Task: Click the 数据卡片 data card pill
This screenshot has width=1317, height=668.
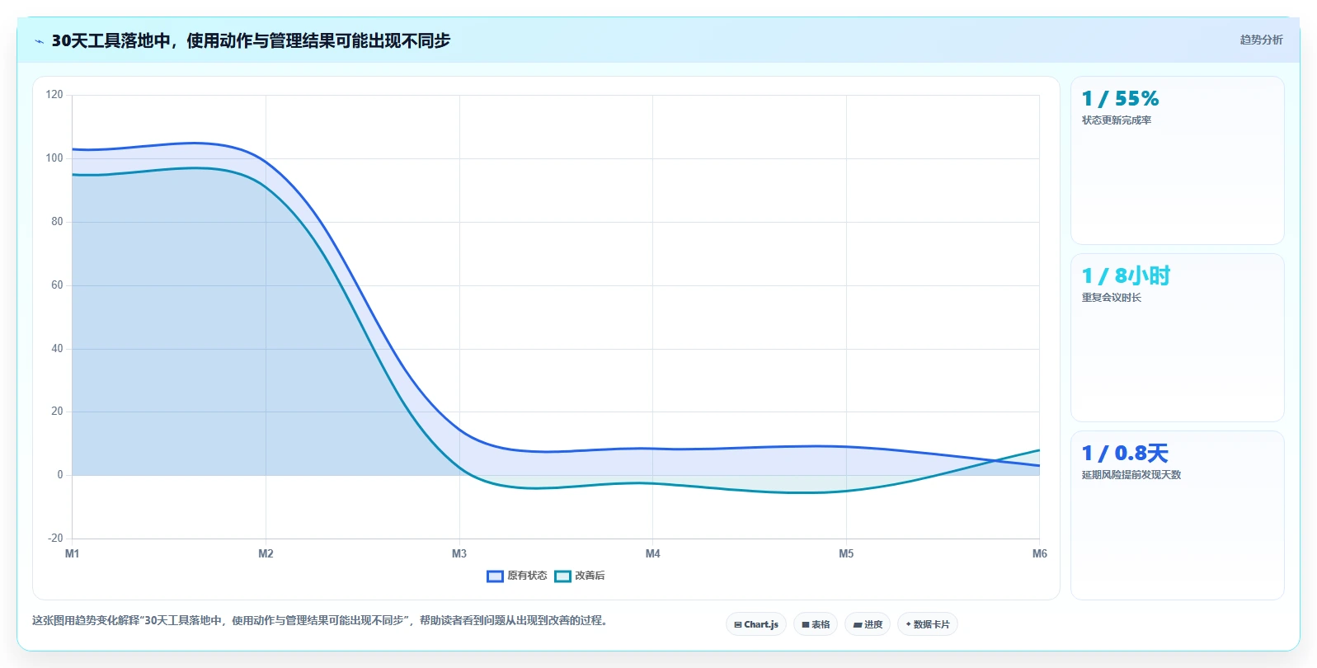Action: (x=928, y=624)
